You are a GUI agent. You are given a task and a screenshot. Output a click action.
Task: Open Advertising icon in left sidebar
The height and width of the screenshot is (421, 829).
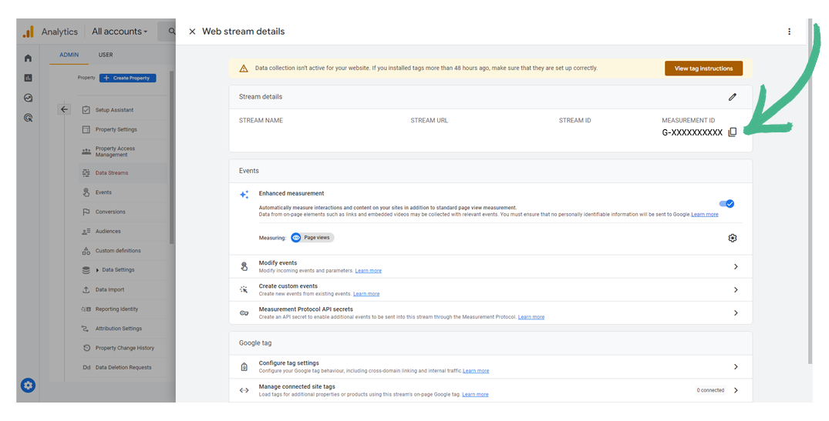coord(29,118)
